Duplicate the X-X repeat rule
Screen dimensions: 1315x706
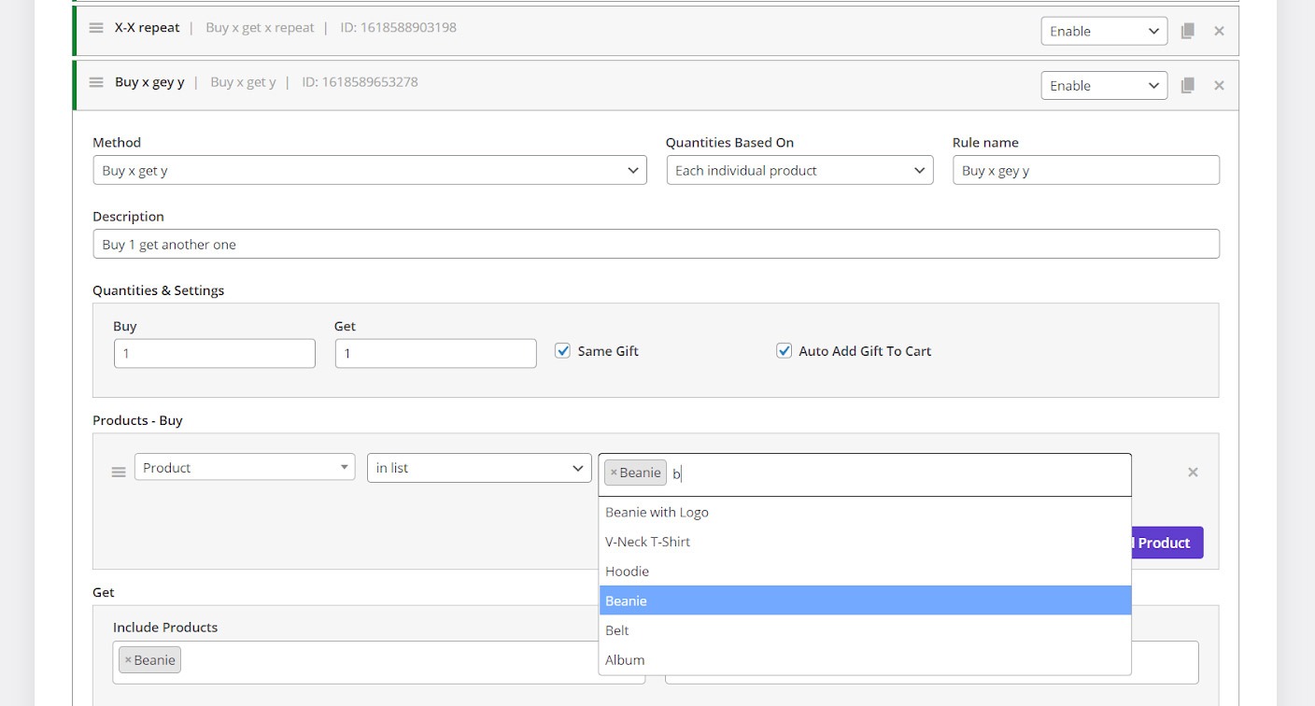click(1187, 31)
